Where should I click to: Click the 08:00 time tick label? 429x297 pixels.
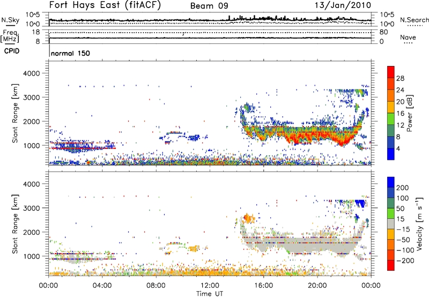tap(156, 286)
